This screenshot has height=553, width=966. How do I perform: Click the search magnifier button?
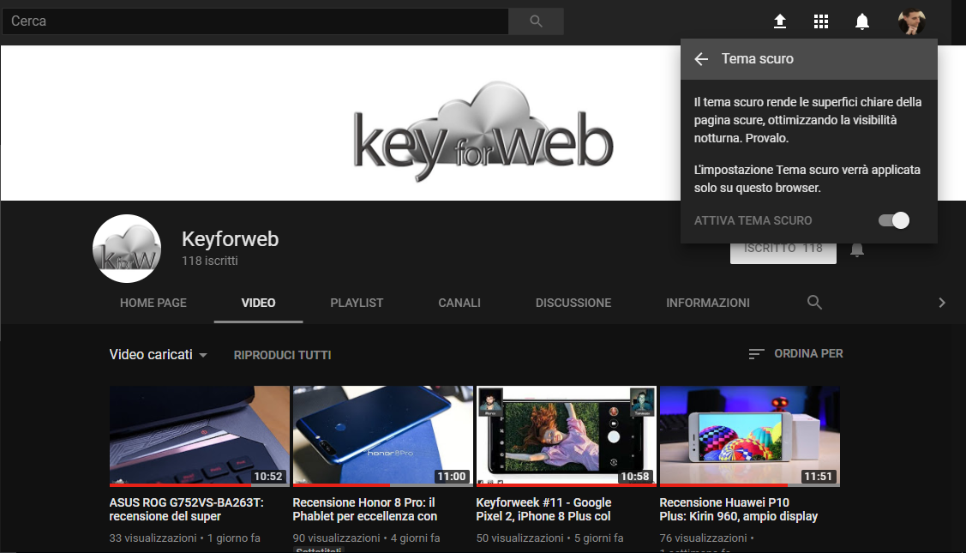[536, 21]
